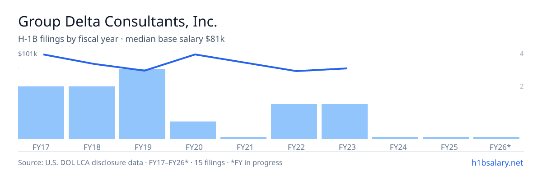Click the FY26* axis label

[500, 147]
